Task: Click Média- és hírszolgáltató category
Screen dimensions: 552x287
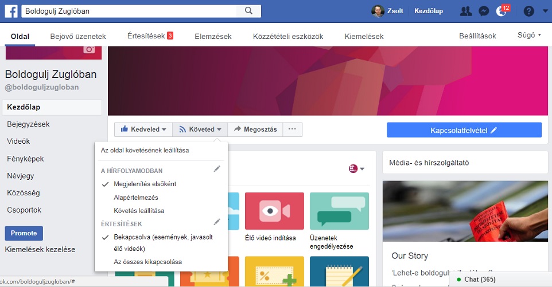Action: coord(429,163)
